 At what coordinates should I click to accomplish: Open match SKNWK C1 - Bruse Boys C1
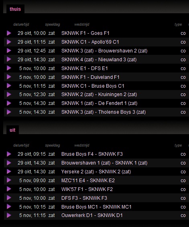(x=93, y=86)
